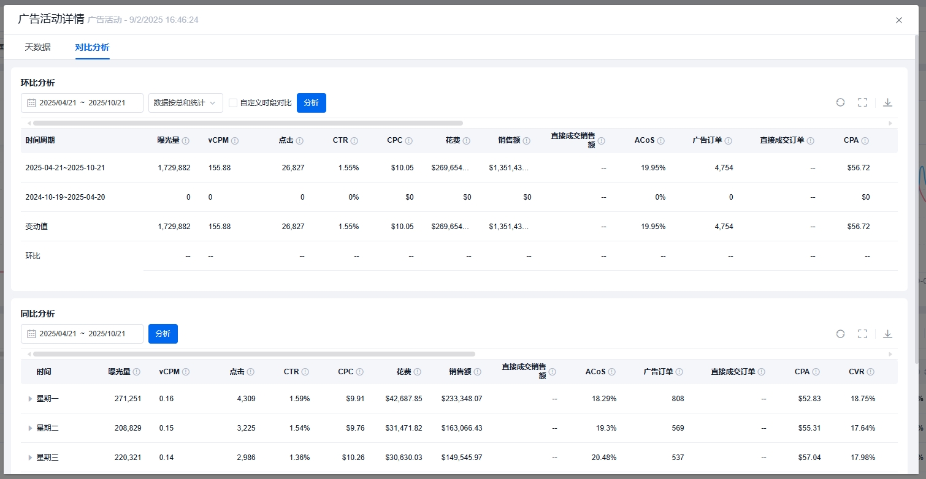The width and height of the screenshot is (926, 479).
Task: Expand 同比分析 table to fullscreen
Action: 862,334
